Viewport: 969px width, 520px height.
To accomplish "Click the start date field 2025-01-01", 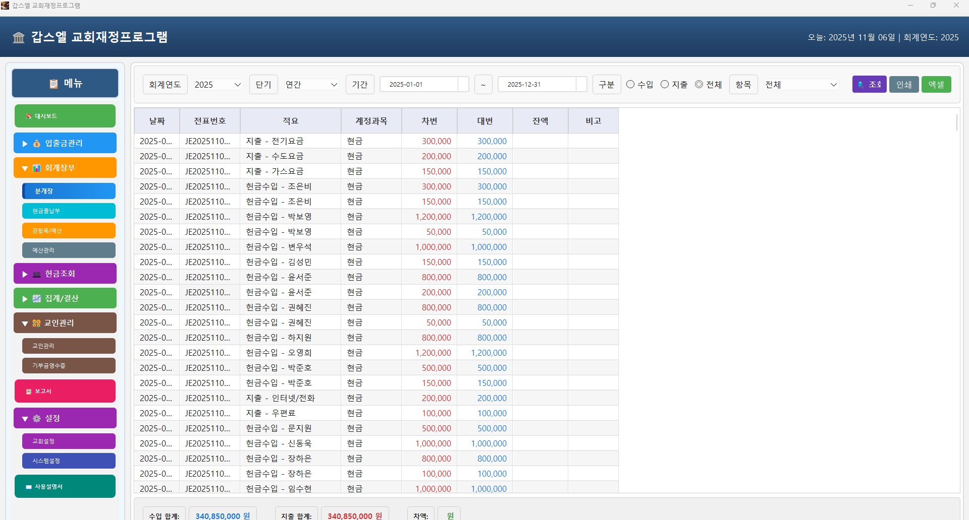I will (424, 84).
